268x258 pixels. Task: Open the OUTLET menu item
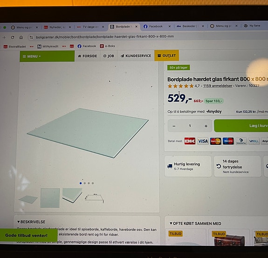(x=167, y=55)
